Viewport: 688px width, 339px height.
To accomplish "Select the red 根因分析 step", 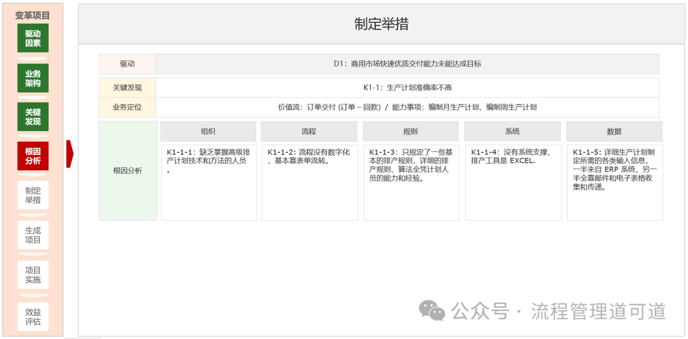I will tap(33, 156).
